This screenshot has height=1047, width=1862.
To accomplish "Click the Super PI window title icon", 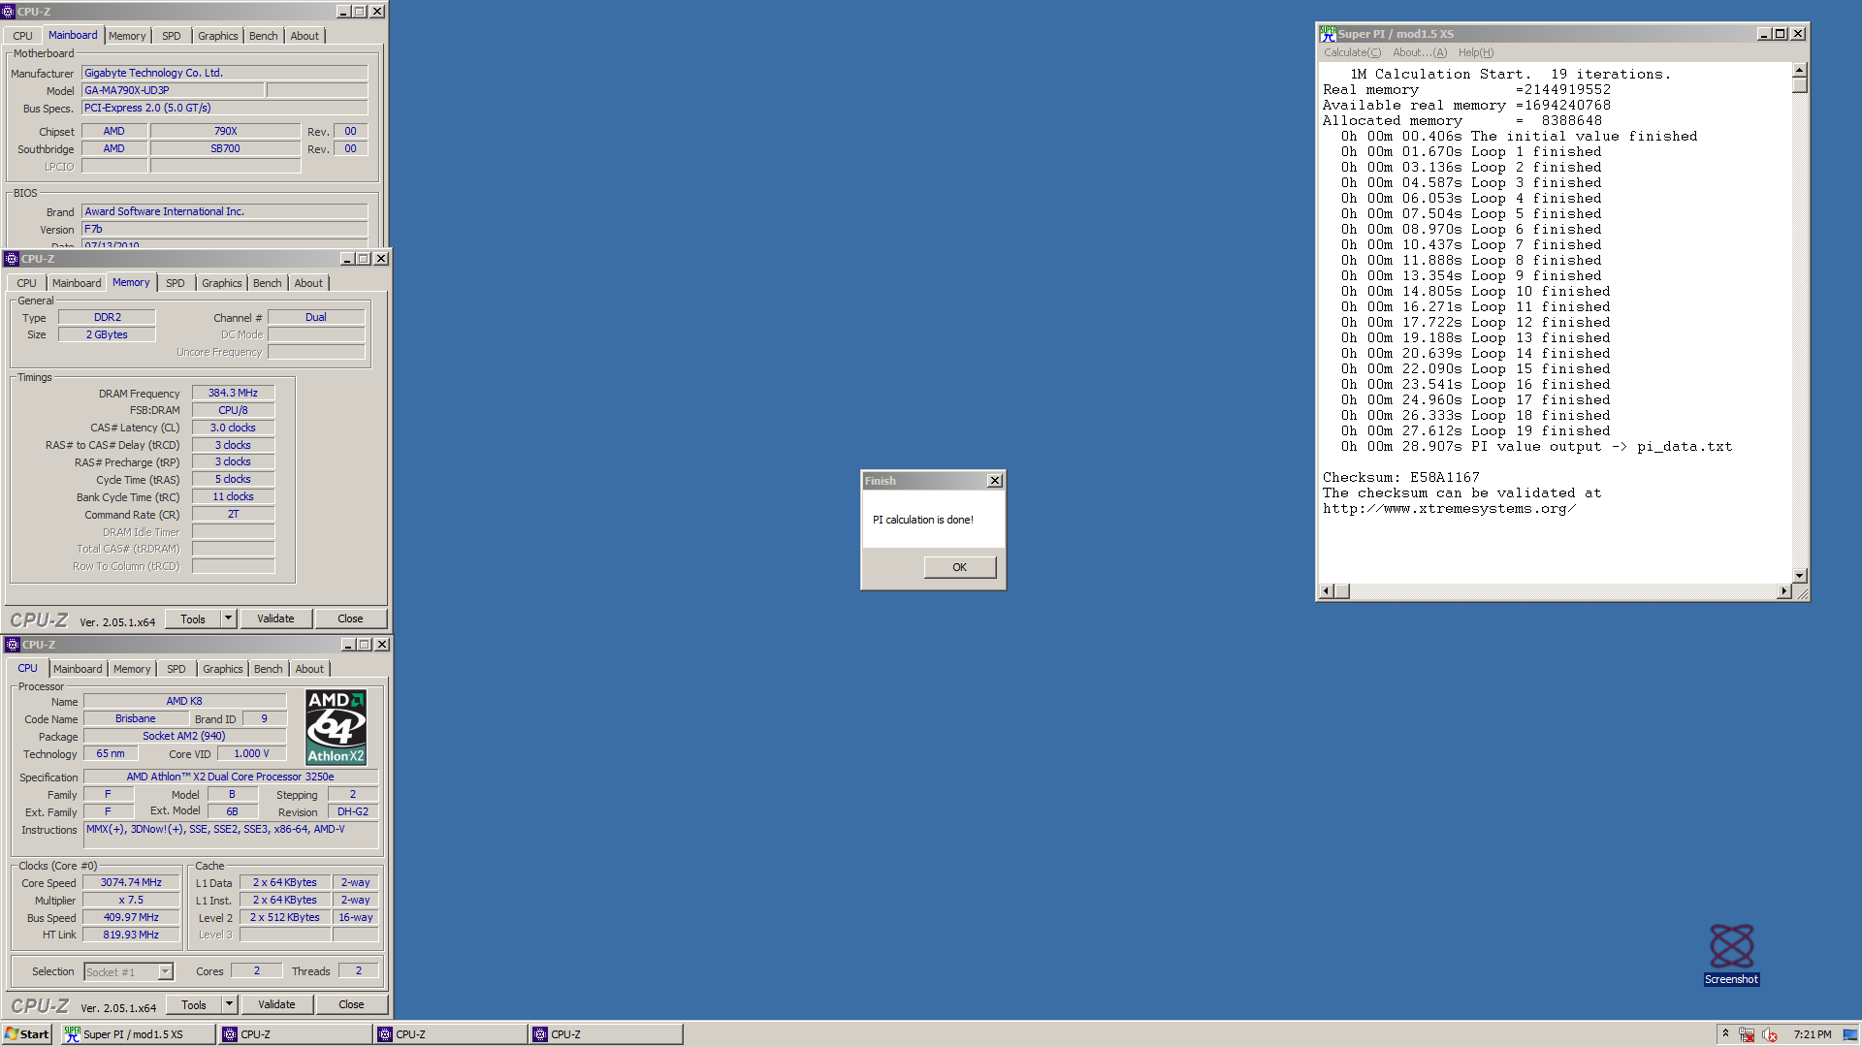I will [1328, 34].
